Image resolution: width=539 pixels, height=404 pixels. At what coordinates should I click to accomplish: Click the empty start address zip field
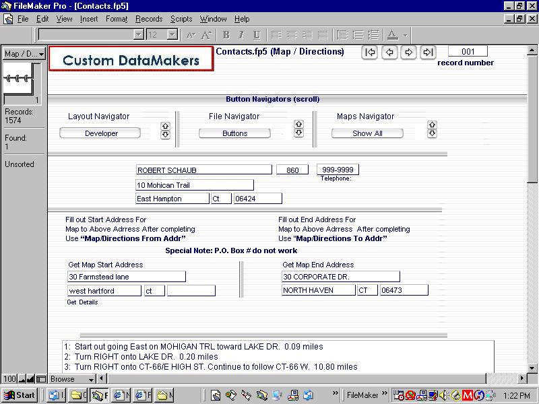pos(191,291)
